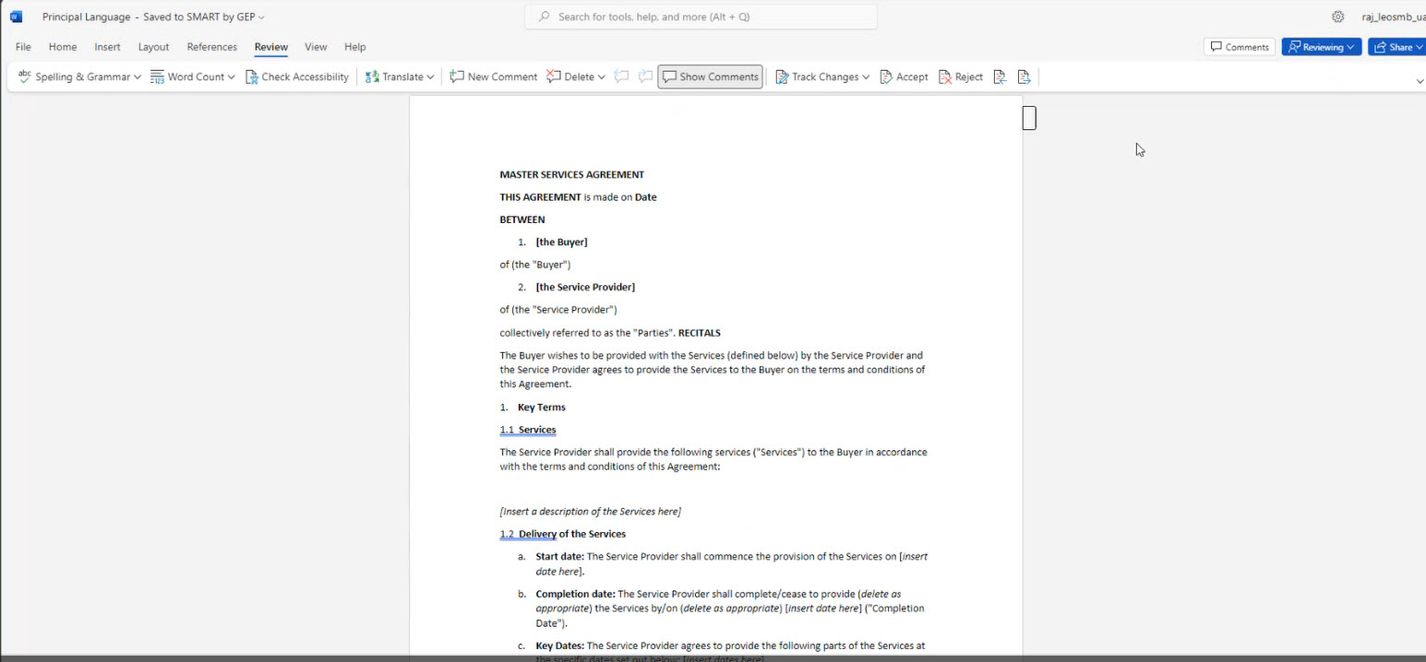This screenshot has height=662, width=1426.
Task: Expand the Translate dropdown
Action: [430, 77]
